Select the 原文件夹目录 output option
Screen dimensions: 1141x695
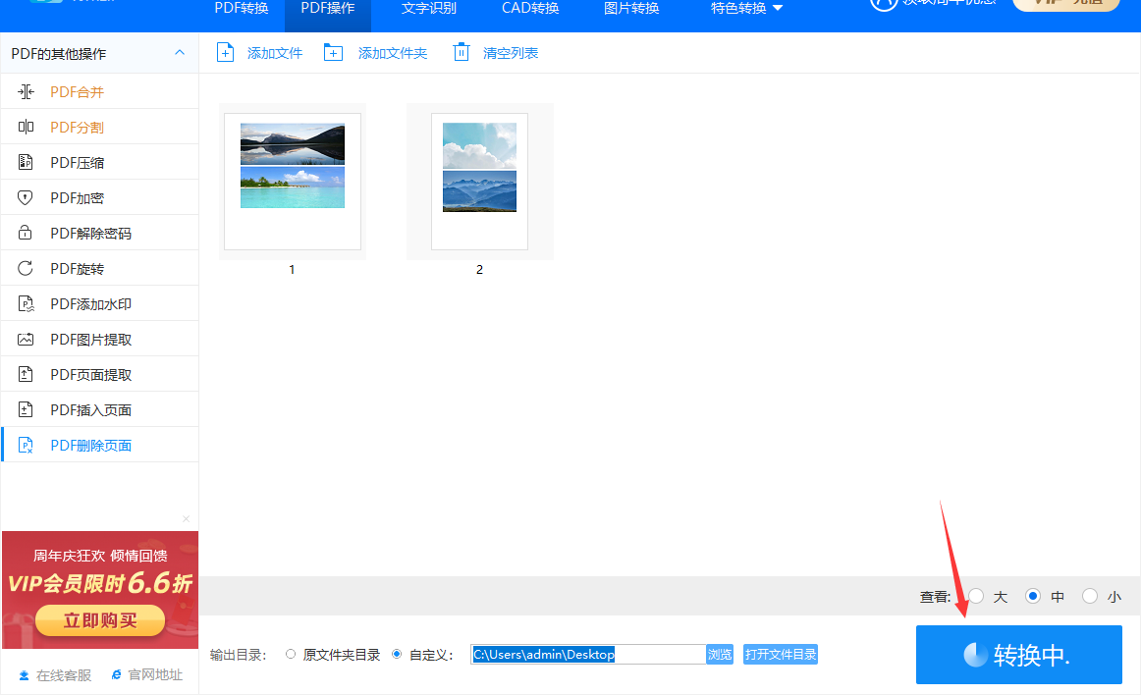click(291, 654)
